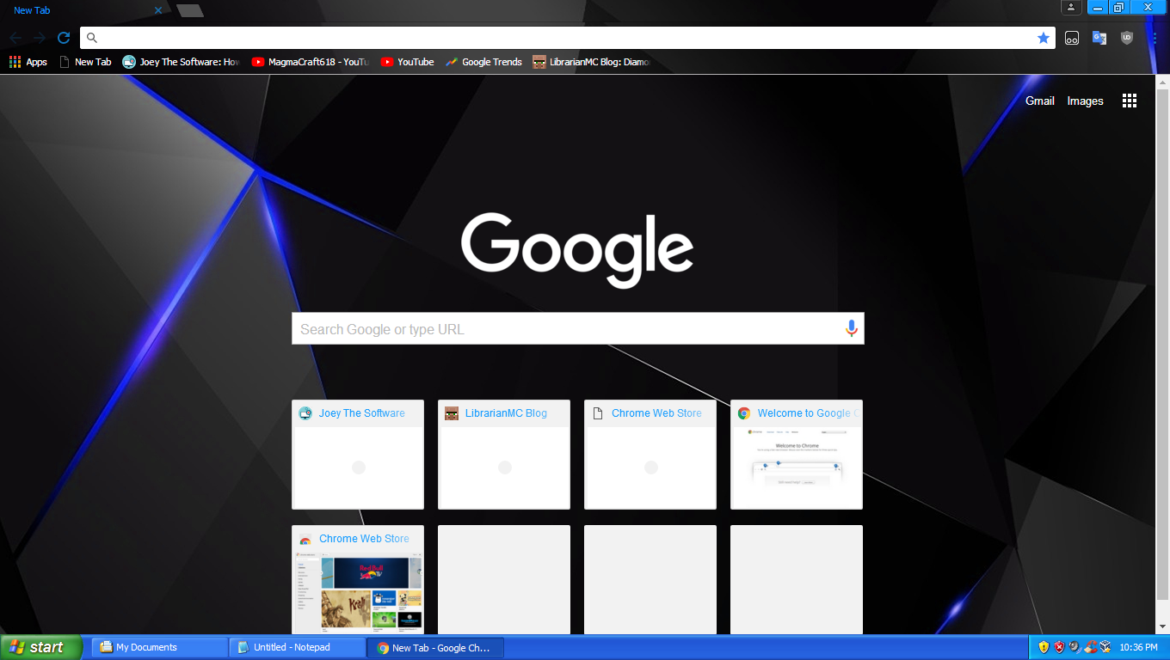1170x660 pixels.
Task: Bookmark this page with the star icon
Action: [1044, 38]
